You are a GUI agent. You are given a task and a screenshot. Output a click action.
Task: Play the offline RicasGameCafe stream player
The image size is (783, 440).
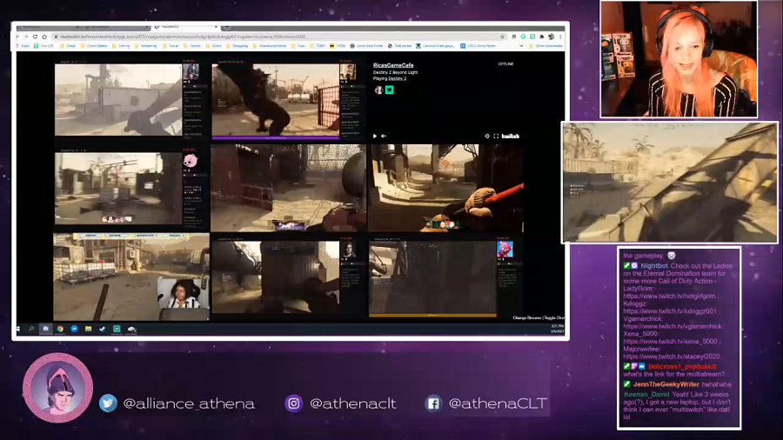pyautogui.click(x=375, y=136)
